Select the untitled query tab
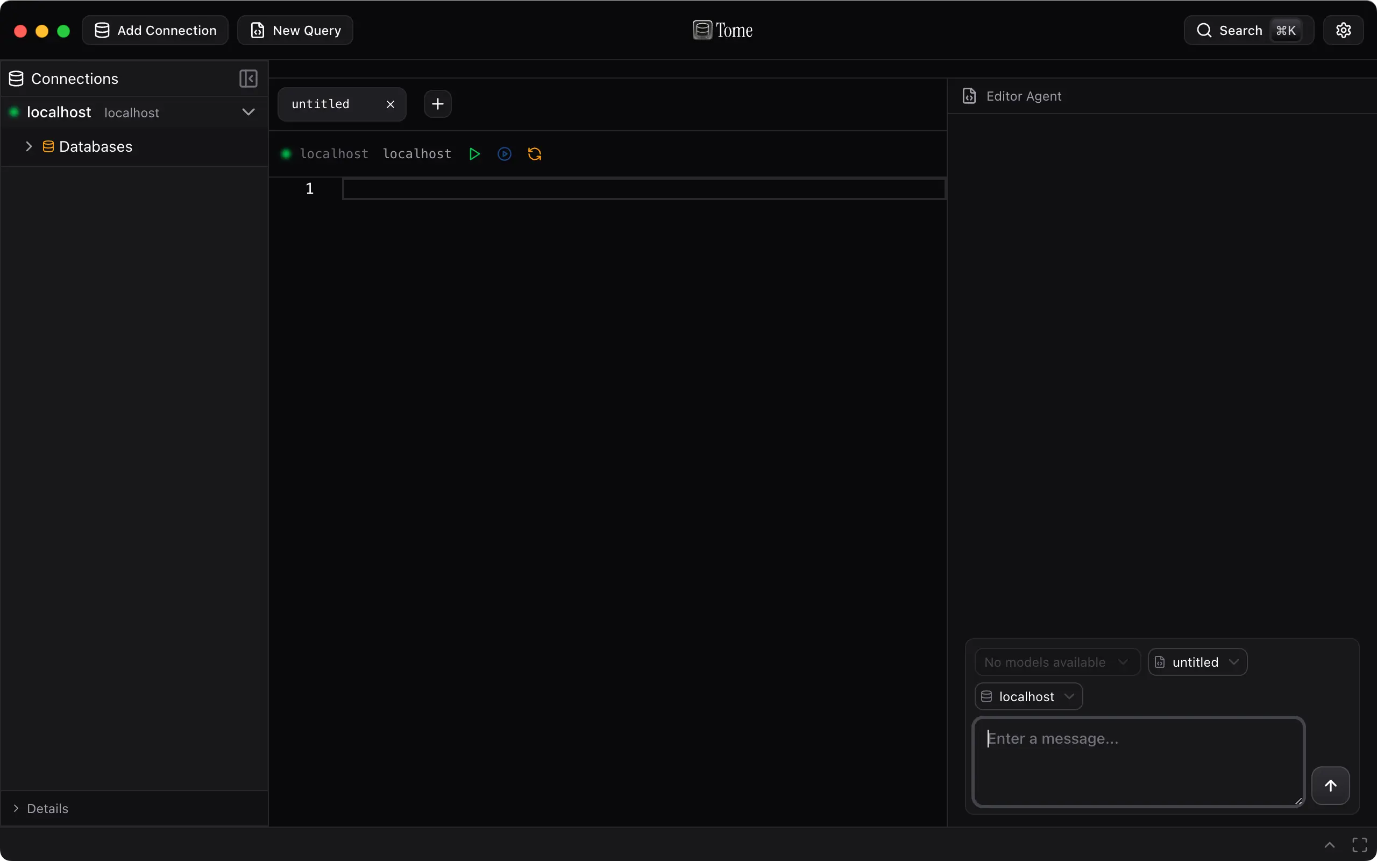The width and height of the screenshot is (1377, 861). pos(321,104)
